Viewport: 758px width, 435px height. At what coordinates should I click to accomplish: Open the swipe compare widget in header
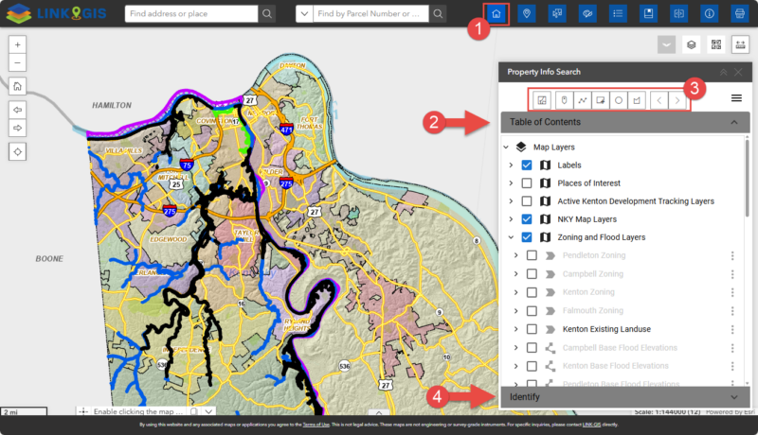point(678,13)
